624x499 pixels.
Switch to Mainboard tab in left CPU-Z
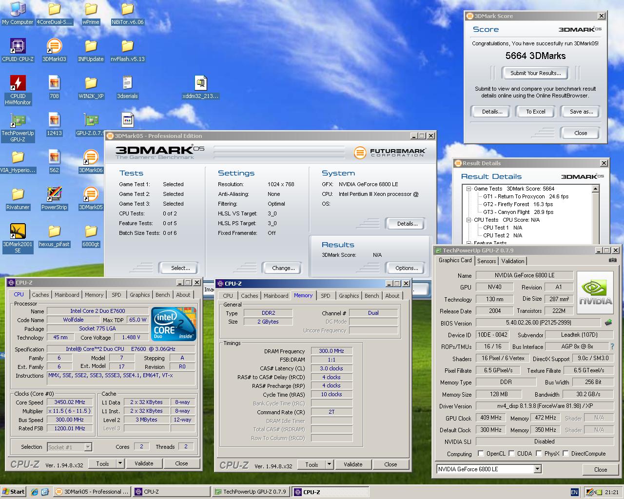click(x=67, y=295)
